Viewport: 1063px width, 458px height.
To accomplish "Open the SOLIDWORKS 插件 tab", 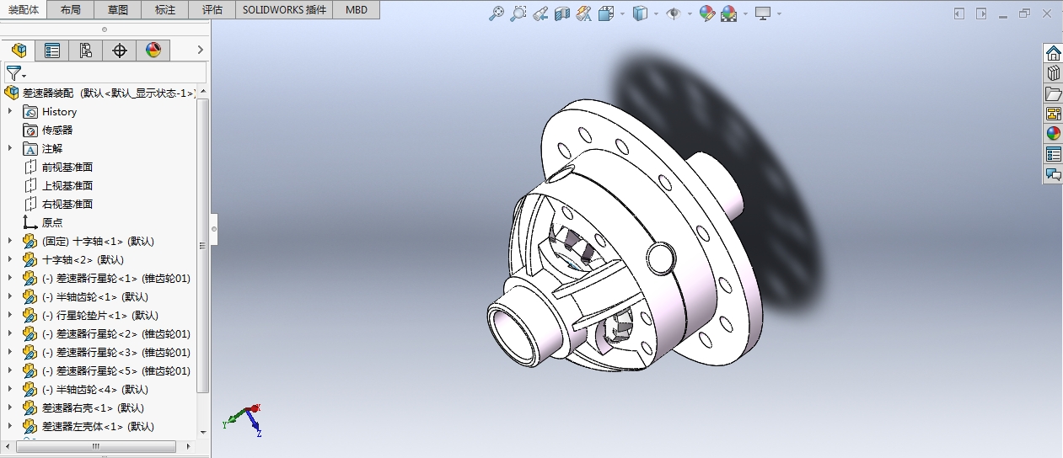I will (x=285, y=10).
